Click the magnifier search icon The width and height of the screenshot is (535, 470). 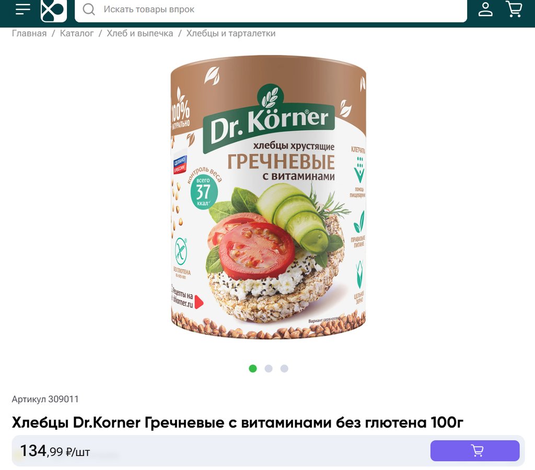coord(89,9)
